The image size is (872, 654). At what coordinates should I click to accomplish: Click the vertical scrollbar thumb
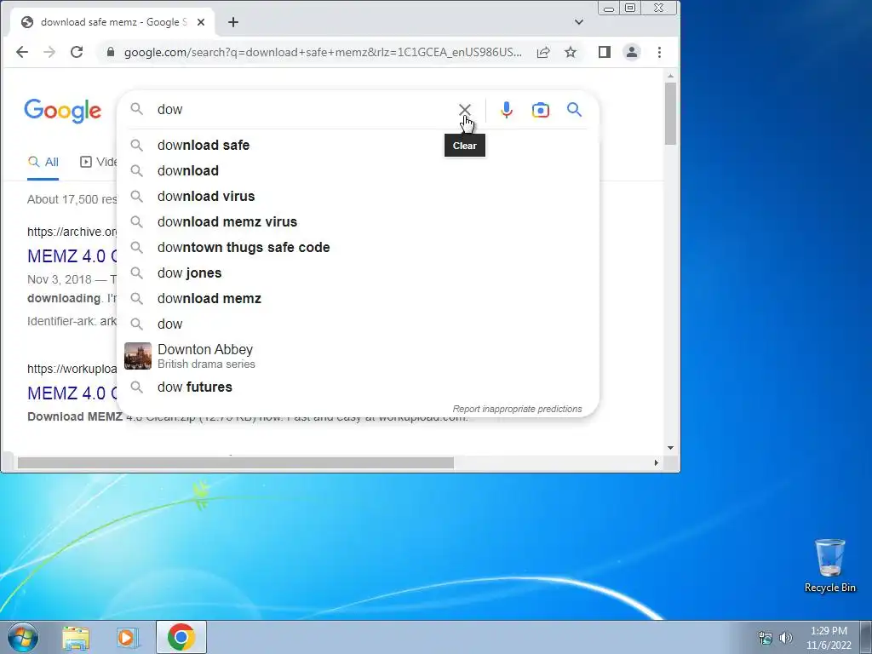pos(671,113)
